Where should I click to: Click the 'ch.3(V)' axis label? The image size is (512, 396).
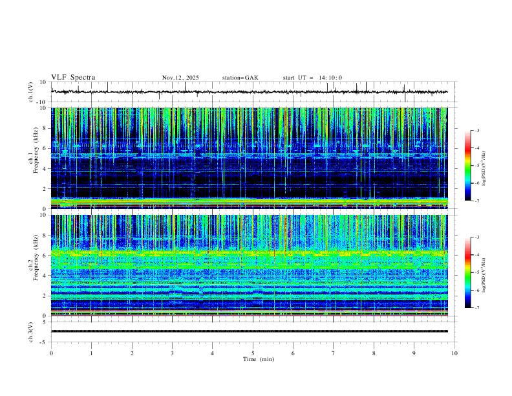pyautogui.click(x=31, y=332)
